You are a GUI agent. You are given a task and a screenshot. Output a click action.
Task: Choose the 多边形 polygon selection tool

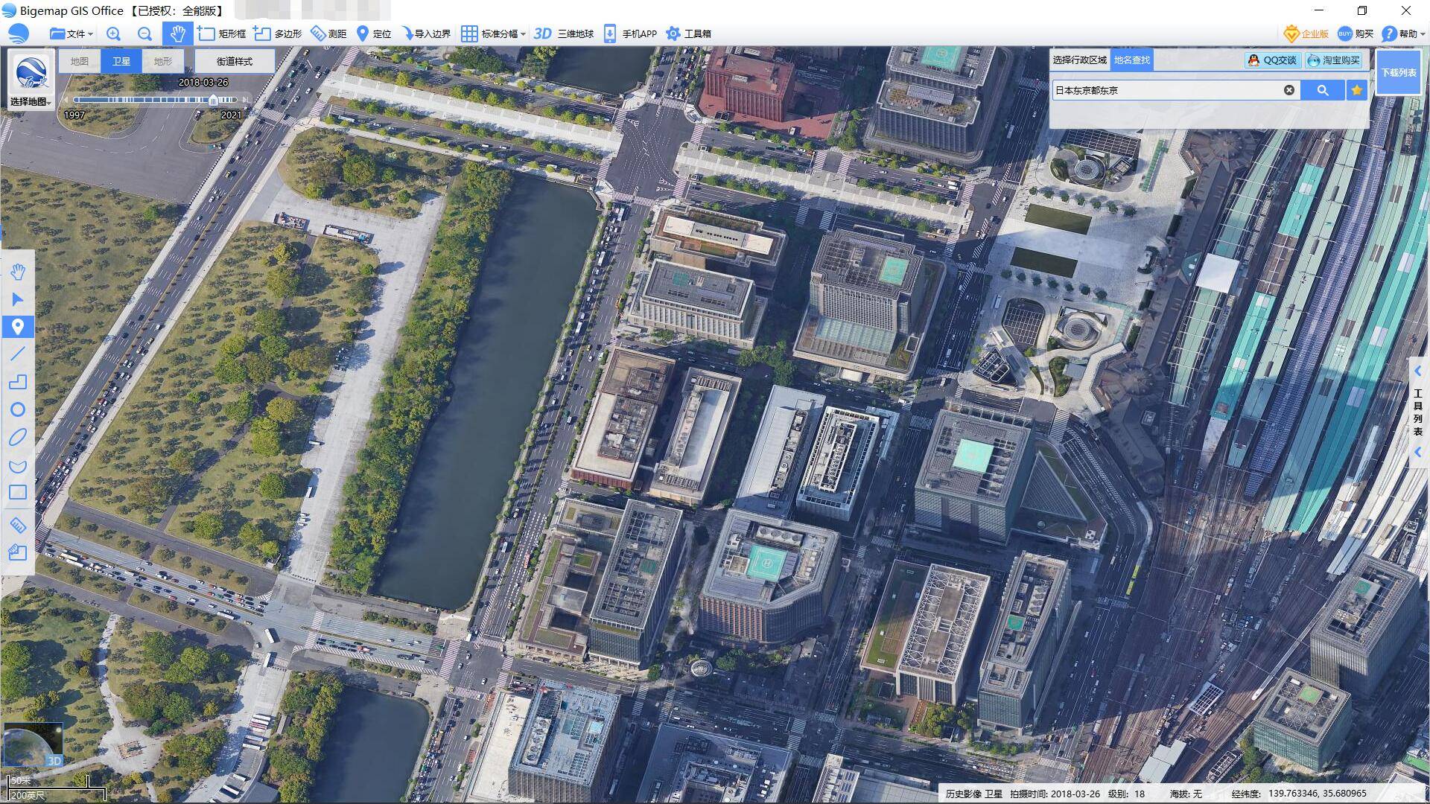click(x=277, y=33)
